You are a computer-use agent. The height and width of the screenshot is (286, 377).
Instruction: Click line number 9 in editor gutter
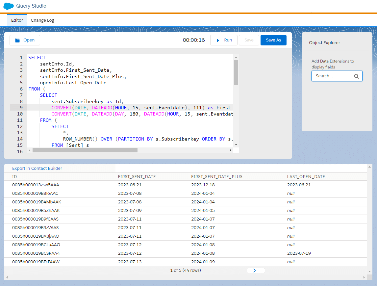pos(21,108)
